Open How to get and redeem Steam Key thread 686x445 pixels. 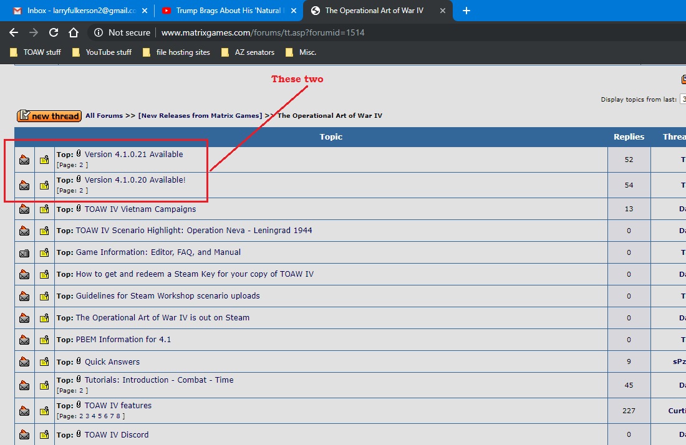[195, 274]
